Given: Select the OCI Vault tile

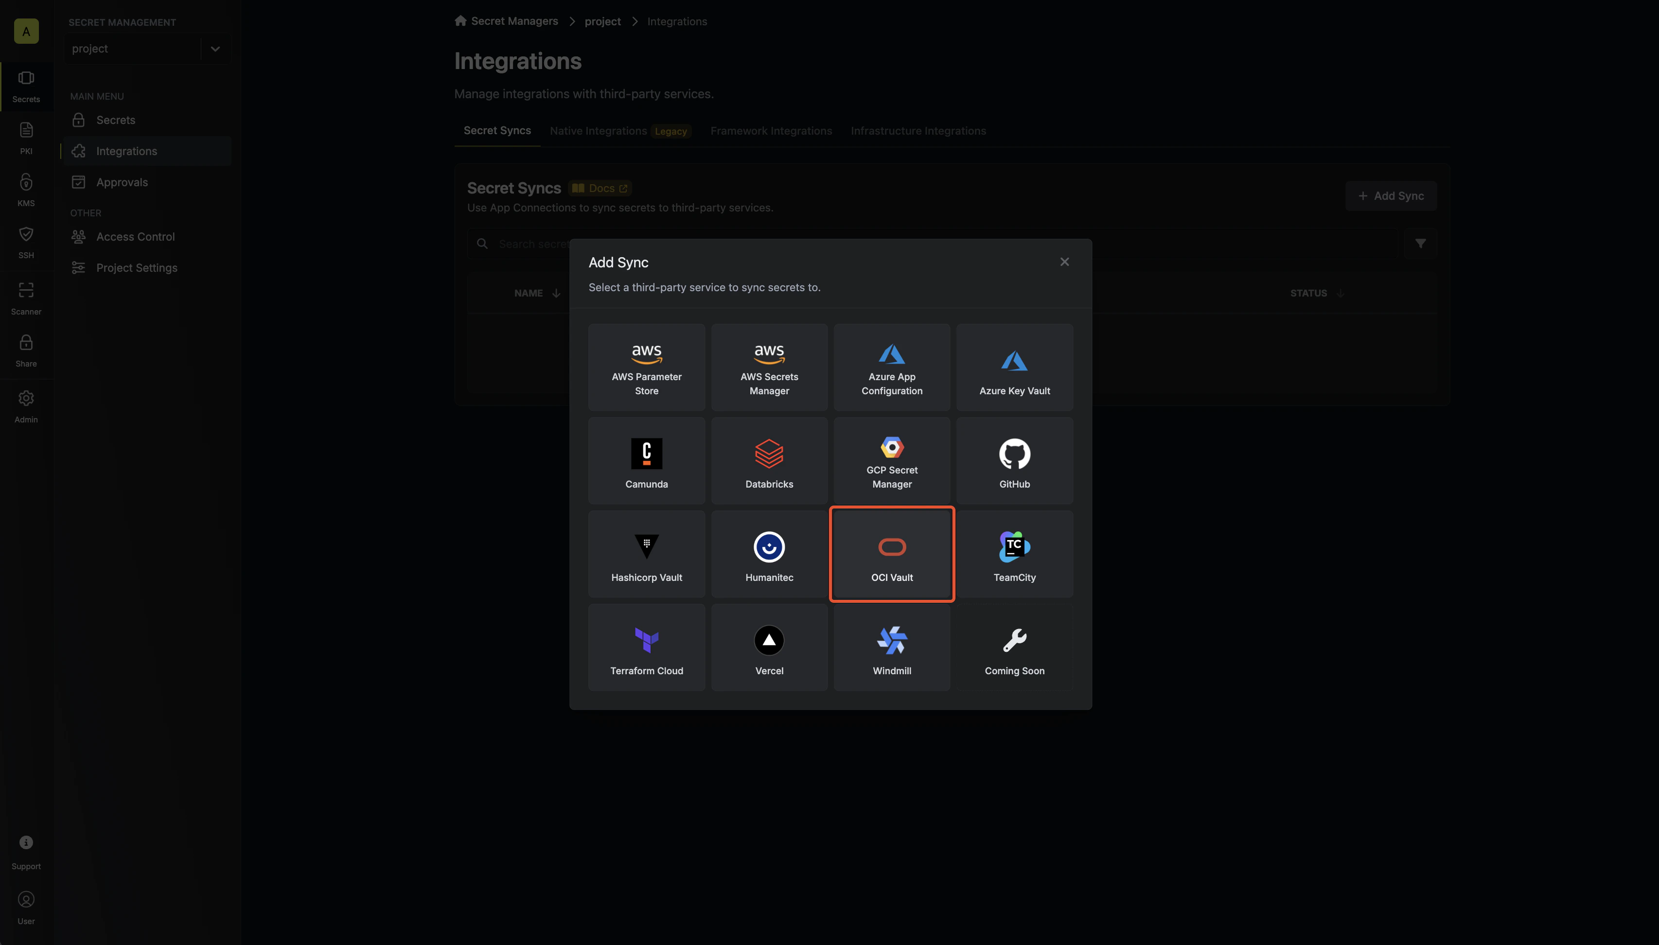Looking at the screenshot, I should click(x=892, y=554).
